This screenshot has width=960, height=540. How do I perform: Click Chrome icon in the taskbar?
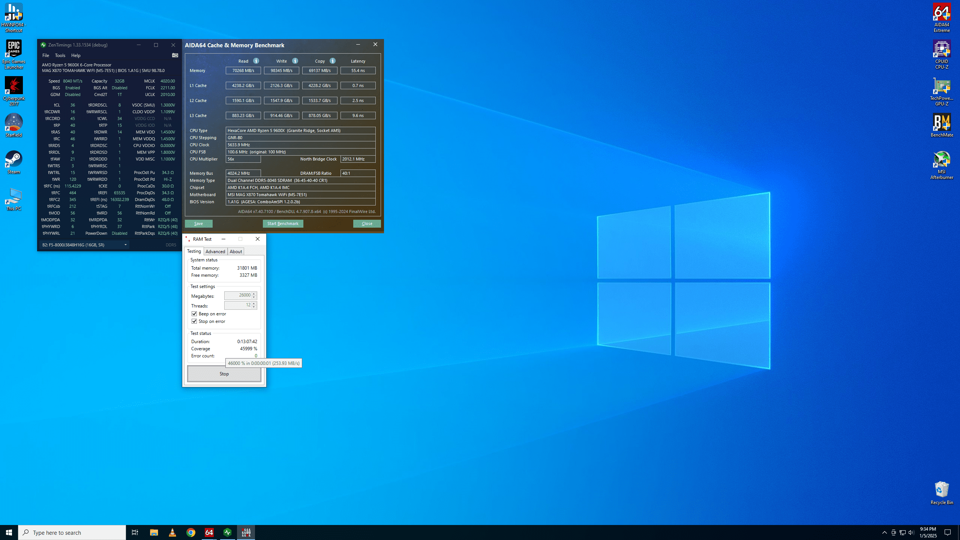(x=190, y=532)
